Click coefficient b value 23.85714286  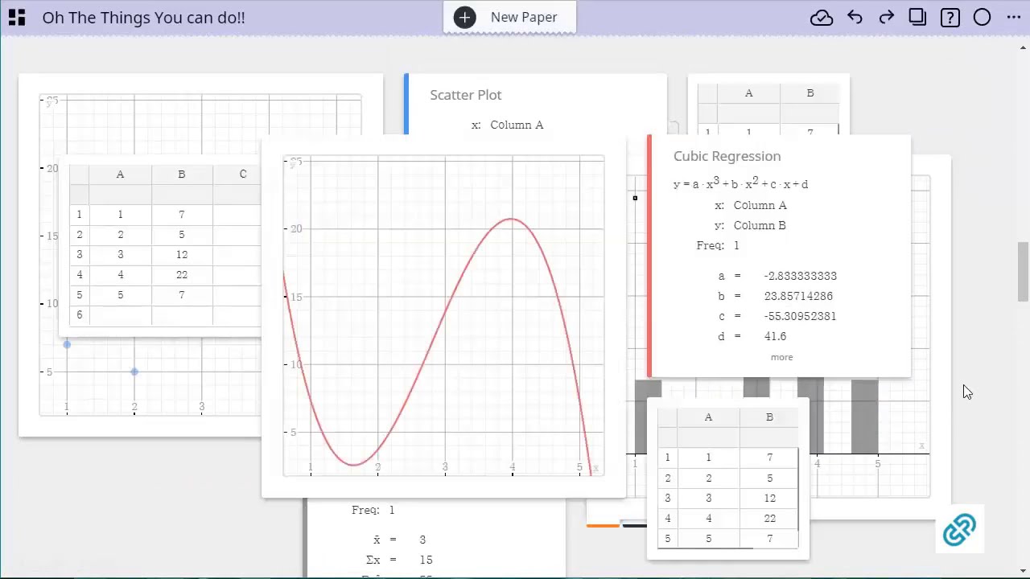coord(798,296)
